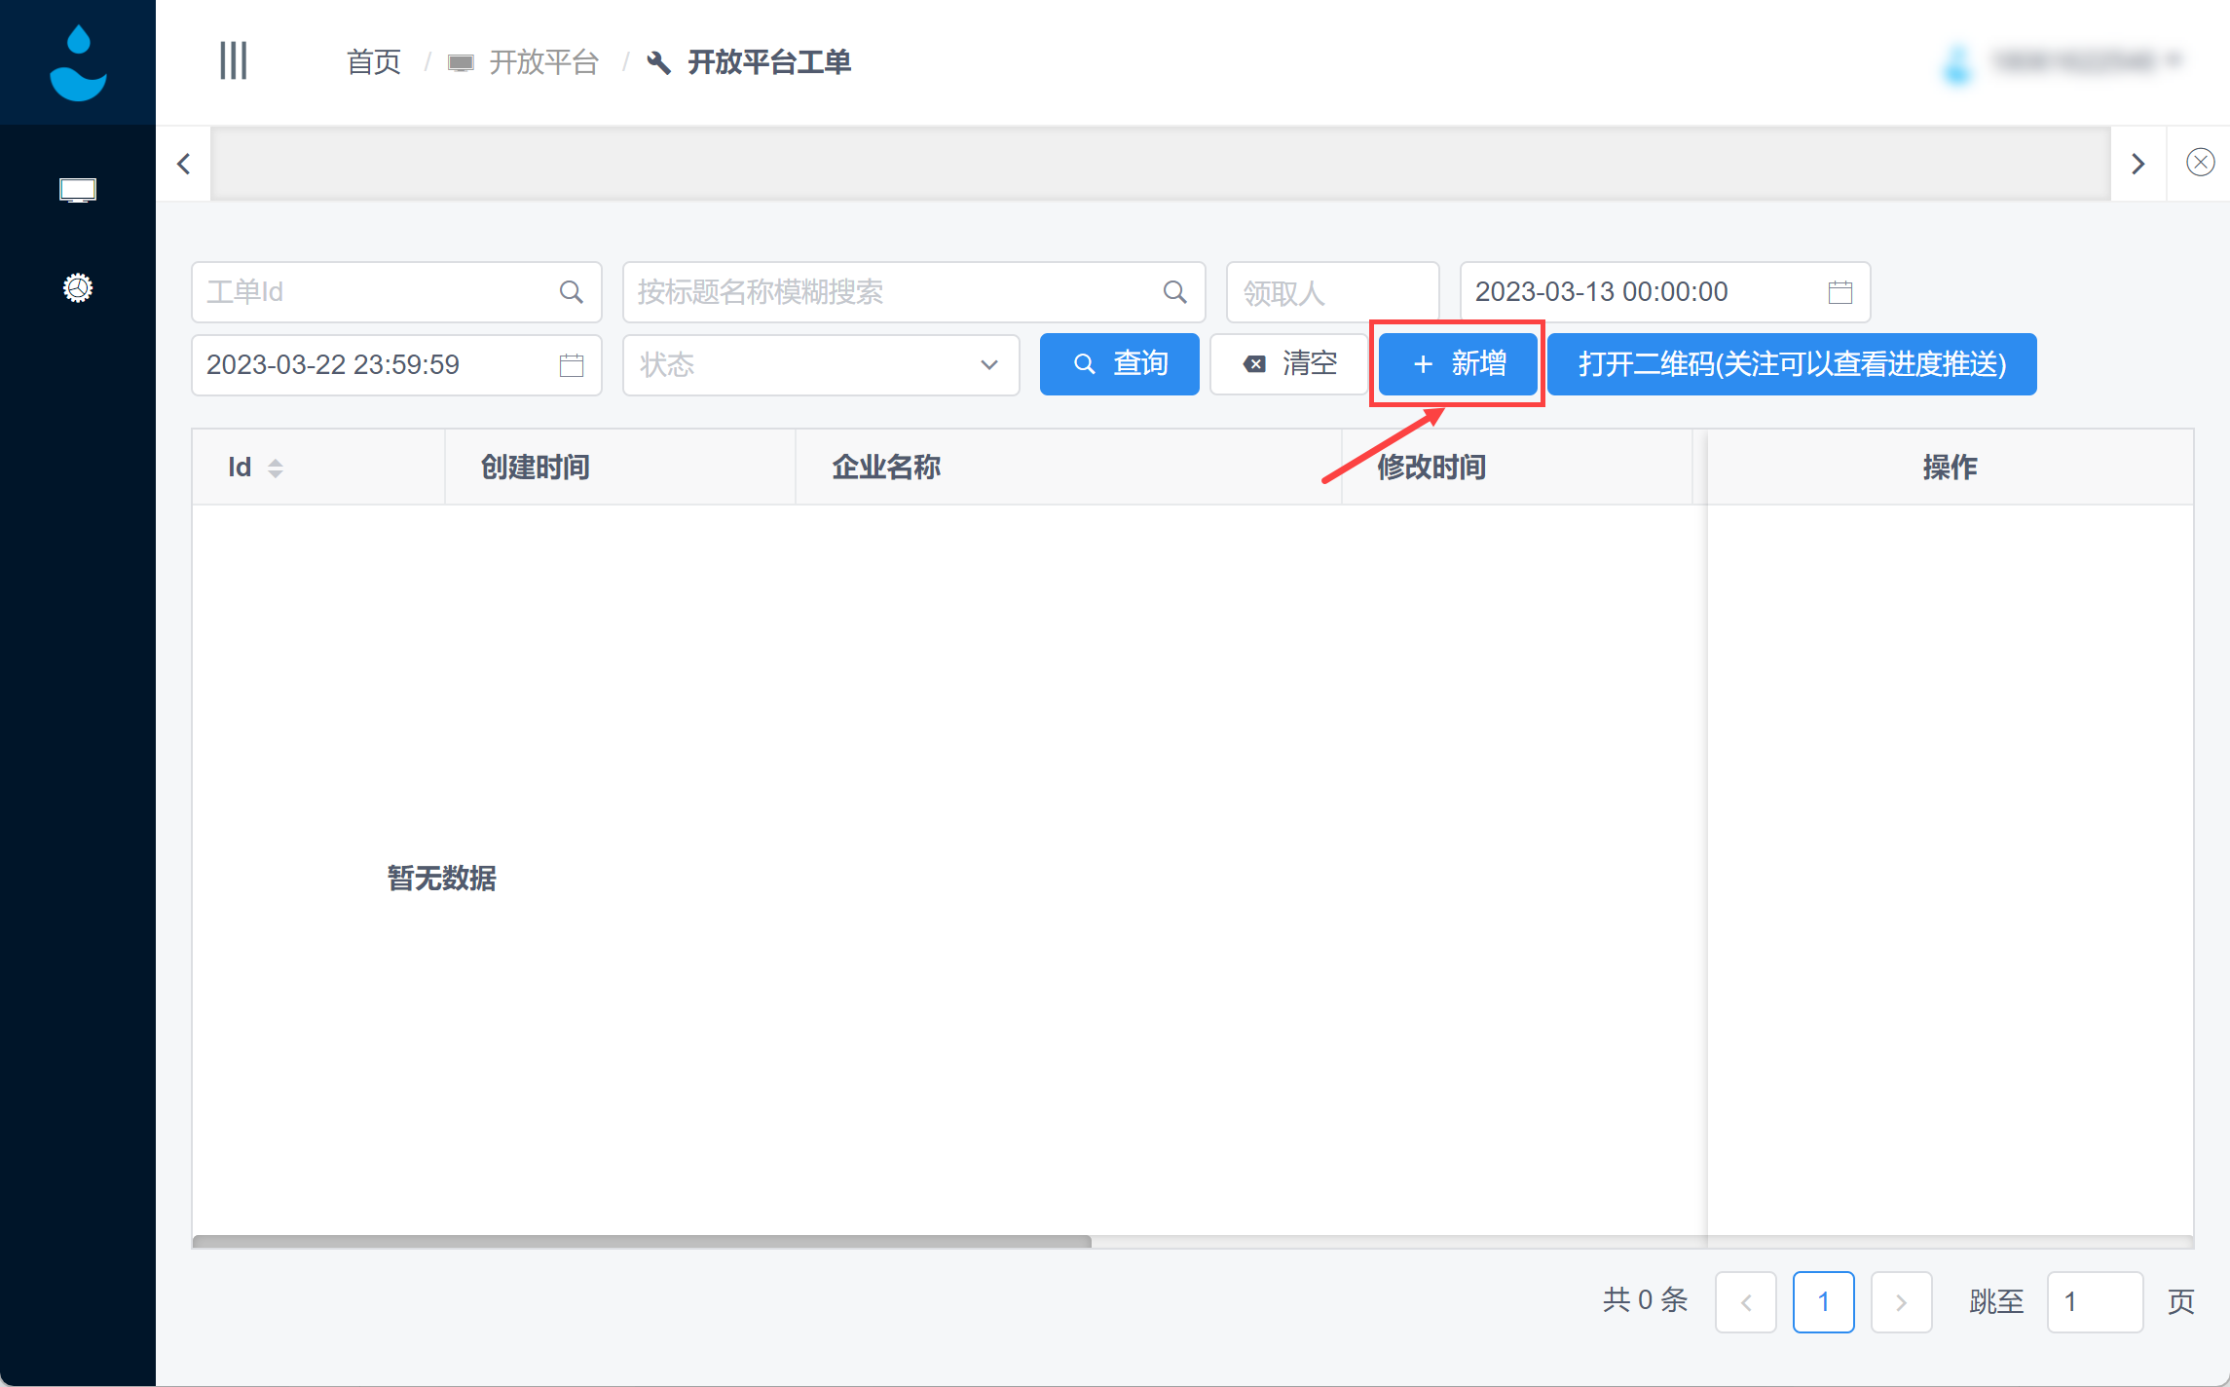This screenshot has width=2230, height=1387.
Task: Open calendar icon for start date
Action: (x=1840, y=292)
